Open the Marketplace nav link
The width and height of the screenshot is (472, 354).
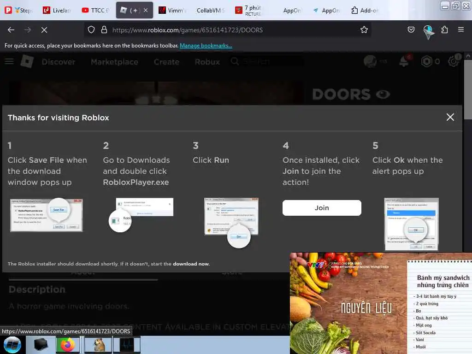114,62
